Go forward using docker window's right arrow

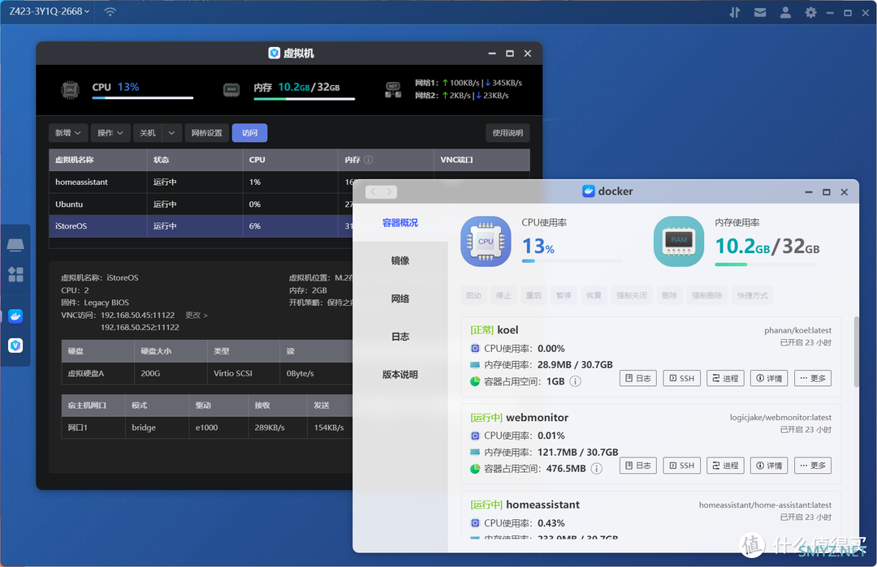pos(389,192)
